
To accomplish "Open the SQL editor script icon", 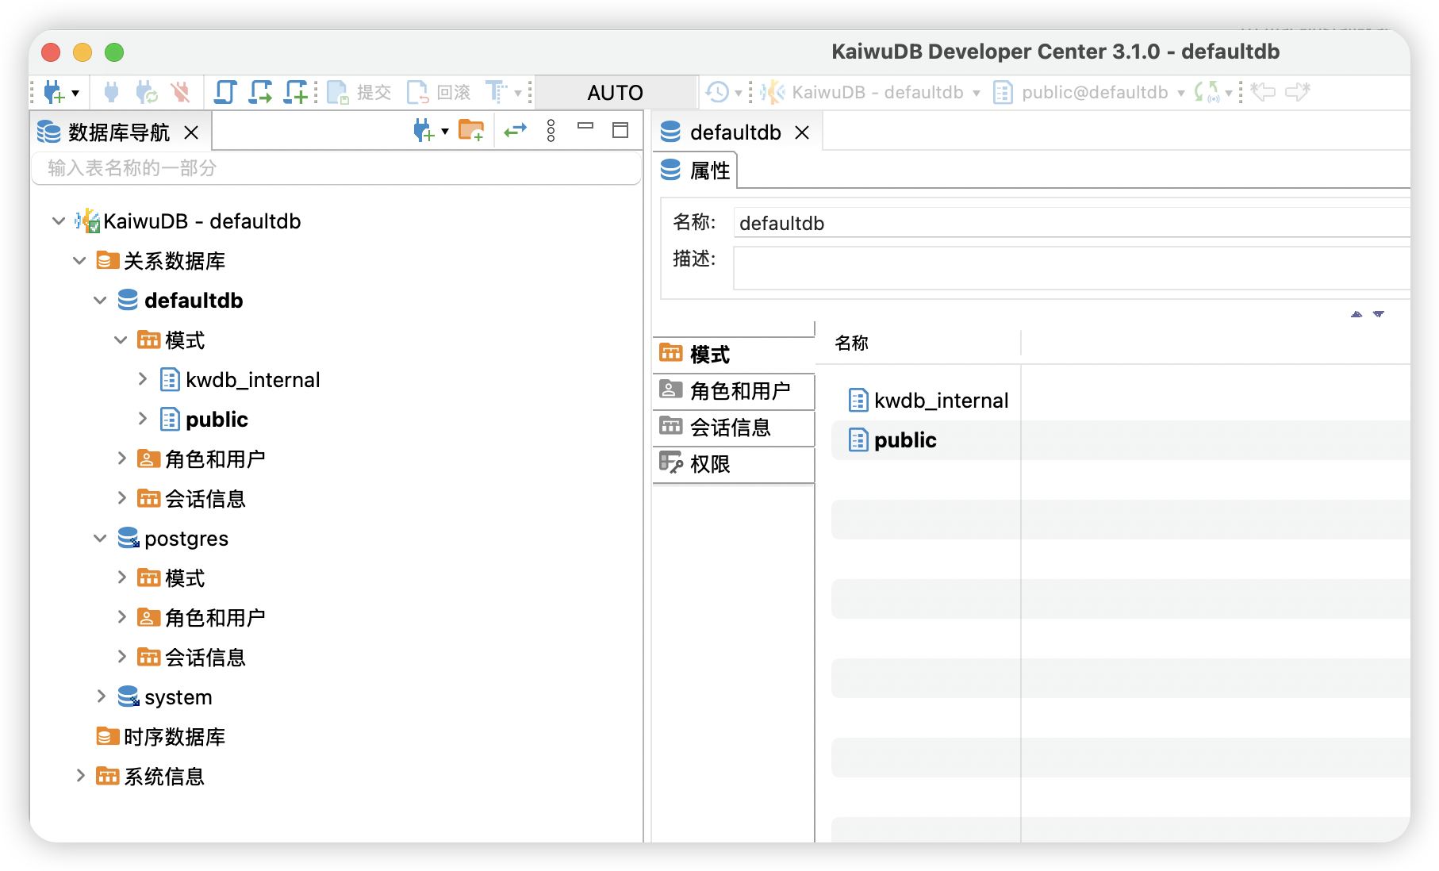I will point(225,93).
